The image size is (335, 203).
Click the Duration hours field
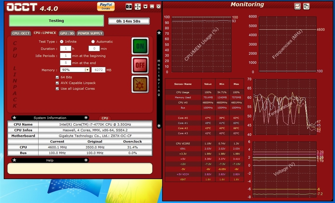[x=65, y=49]
